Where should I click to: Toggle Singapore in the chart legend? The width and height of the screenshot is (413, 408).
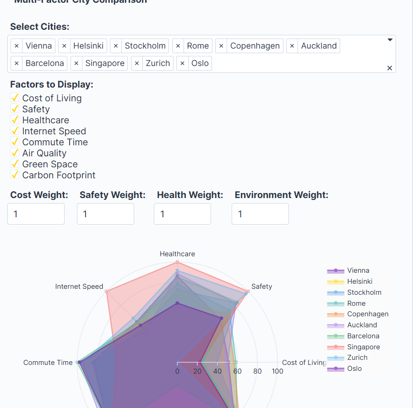pos(363,347)
